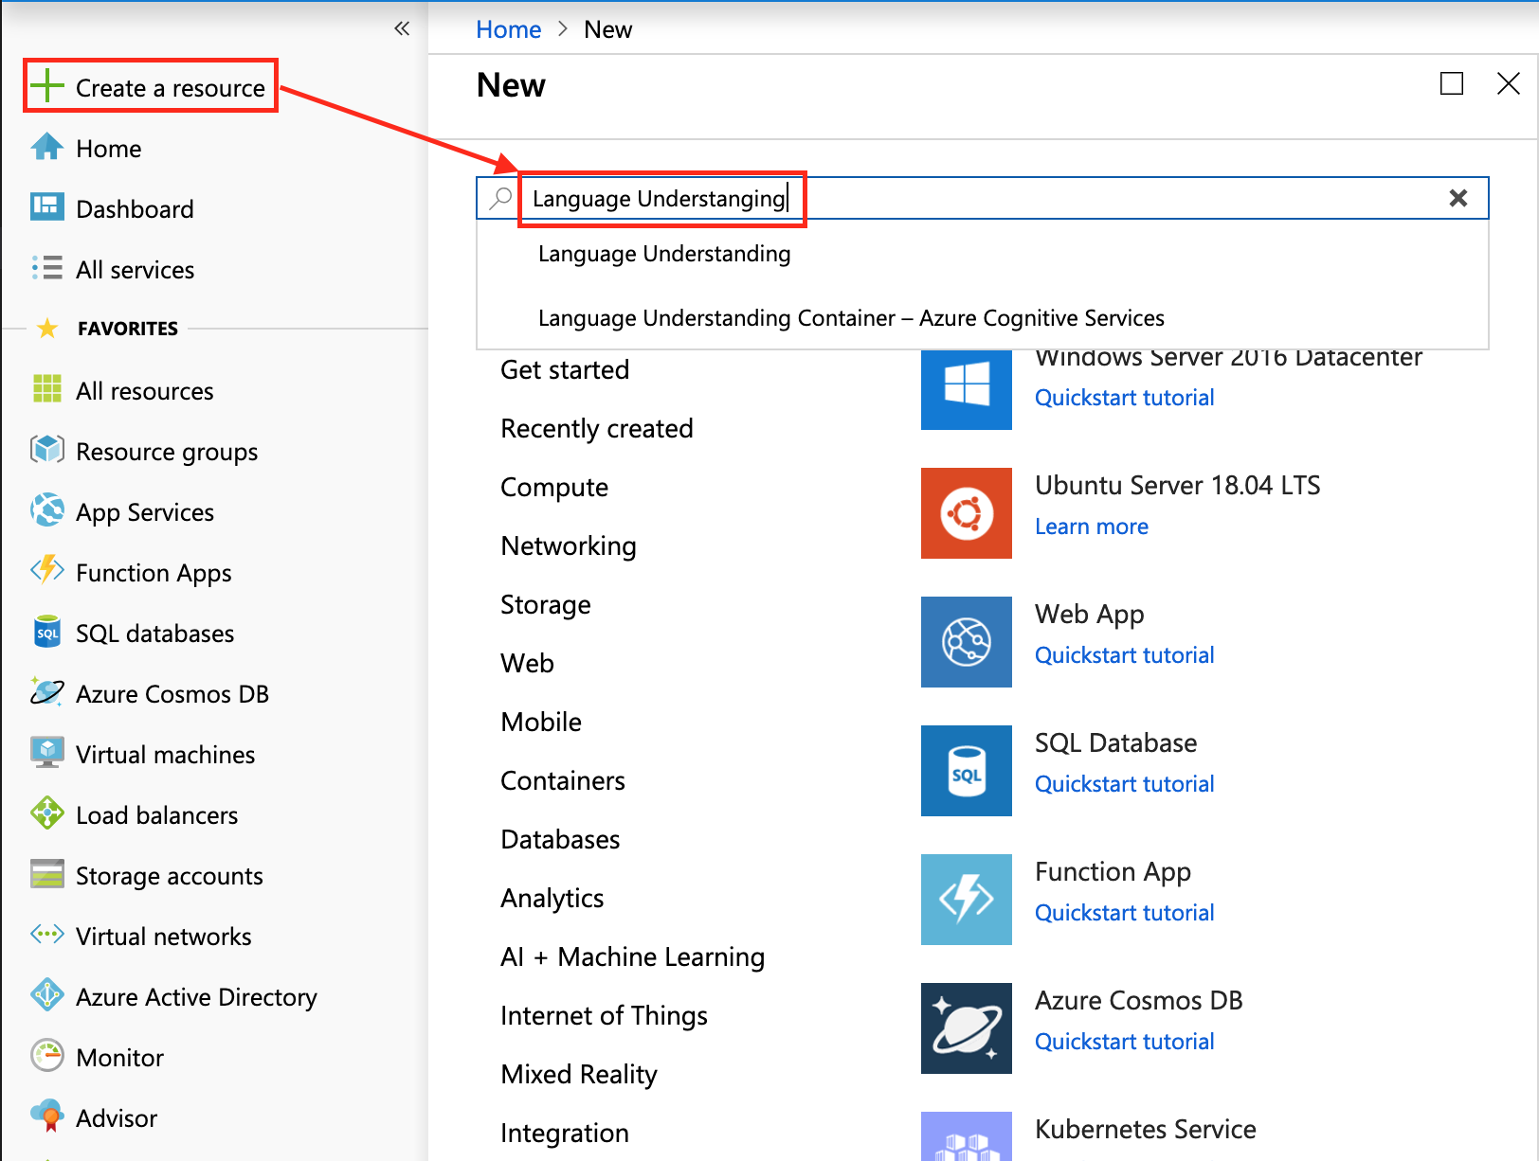Click the Function App tile icon
Viewport: 1539px width, 1161px height.
click(x=966, y=900)
